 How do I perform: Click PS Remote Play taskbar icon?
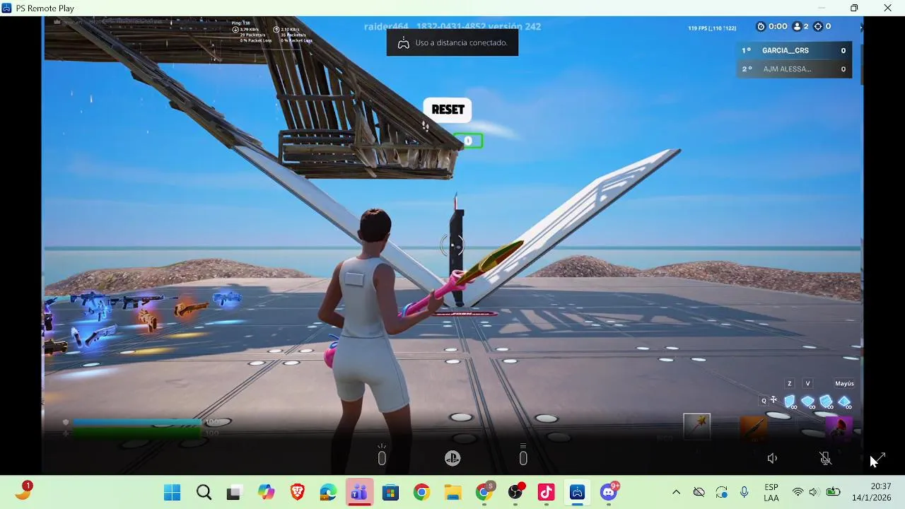point(578,493)
